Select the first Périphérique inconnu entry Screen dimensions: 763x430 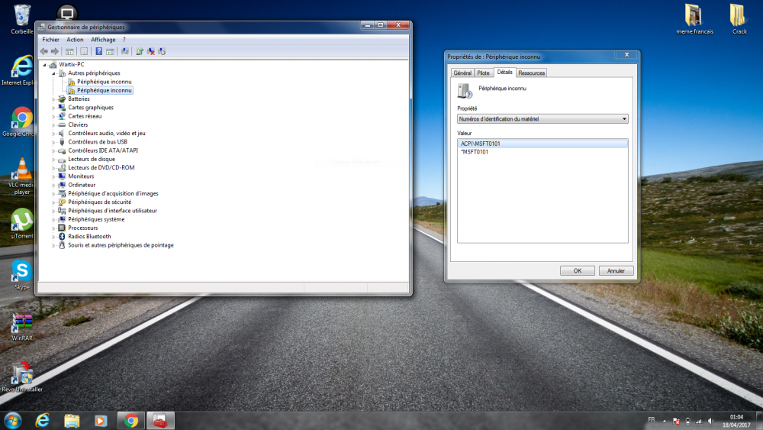coord(104,82)
